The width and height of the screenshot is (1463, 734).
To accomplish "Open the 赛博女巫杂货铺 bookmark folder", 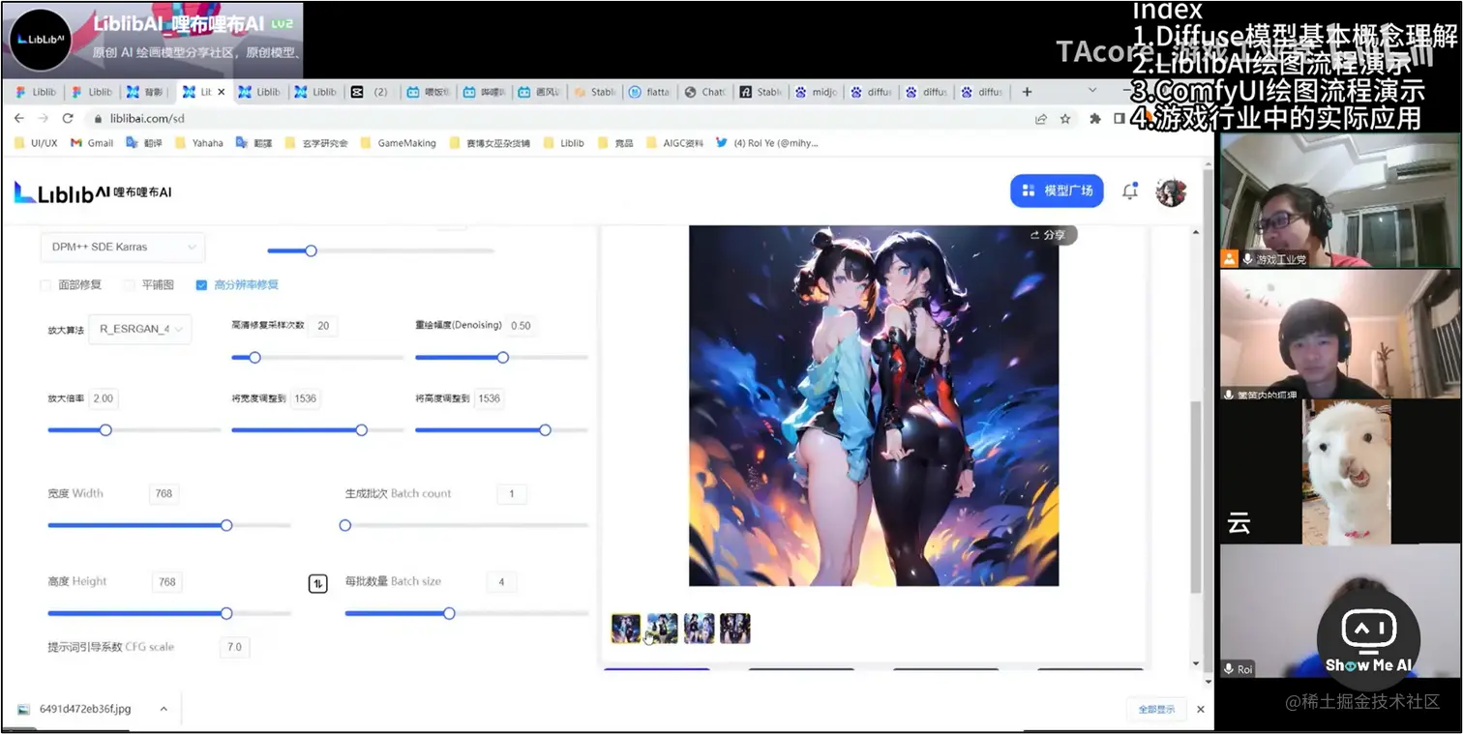I will pos(489,143).
